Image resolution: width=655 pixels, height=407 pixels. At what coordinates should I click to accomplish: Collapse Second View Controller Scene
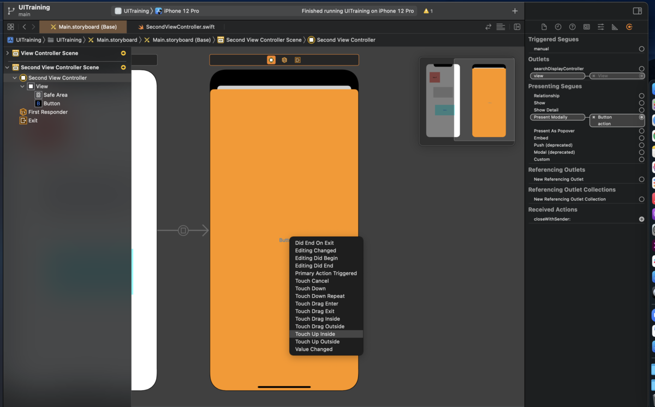click(7, 67)
